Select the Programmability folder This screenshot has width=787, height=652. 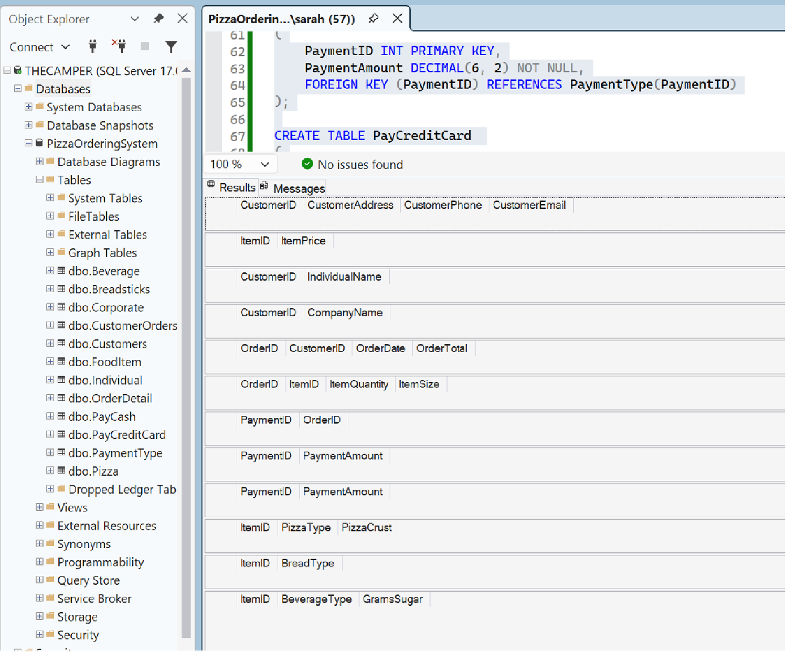(x=101, y=562)
